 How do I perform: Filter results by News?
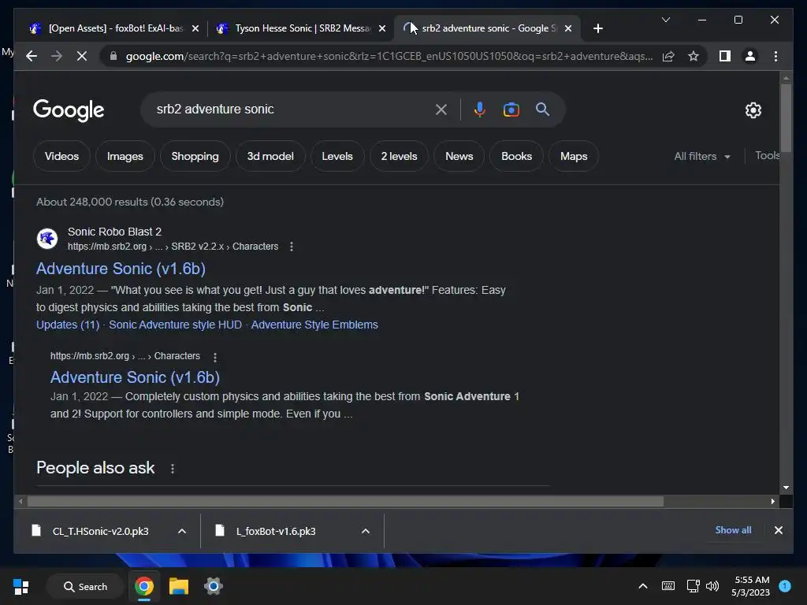[x=459, y=156]
